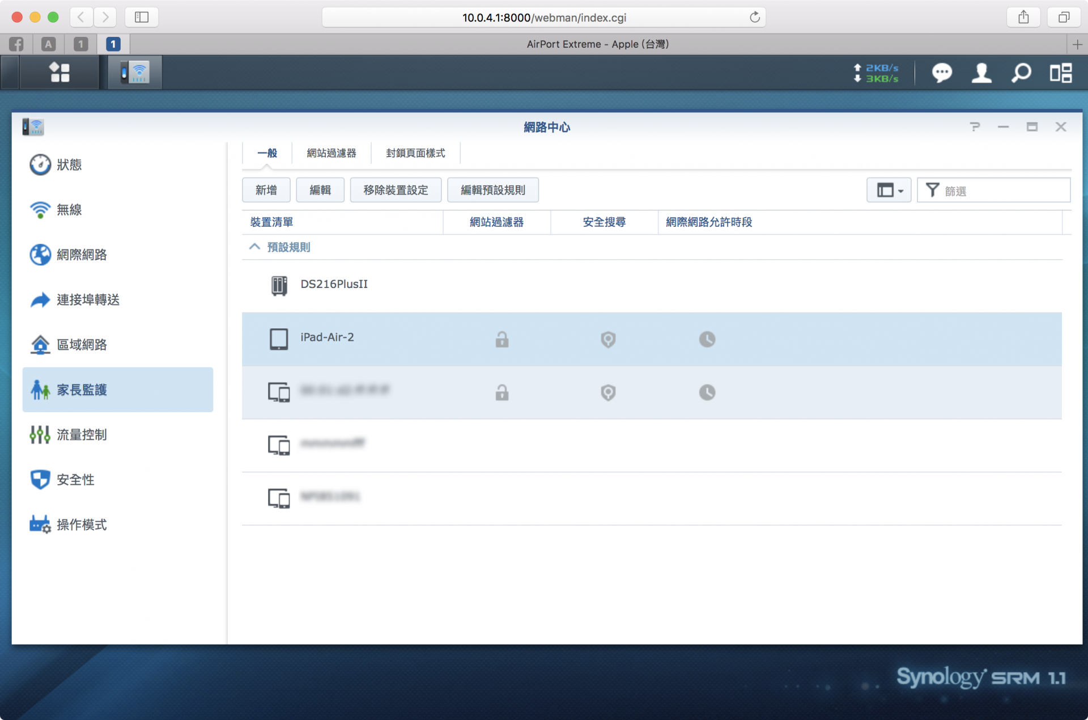Click the 新增 button

click(266, 190)
